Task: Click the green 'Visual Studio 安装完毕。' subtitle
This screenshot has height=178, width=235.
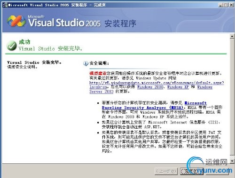Action: point(50,48)
